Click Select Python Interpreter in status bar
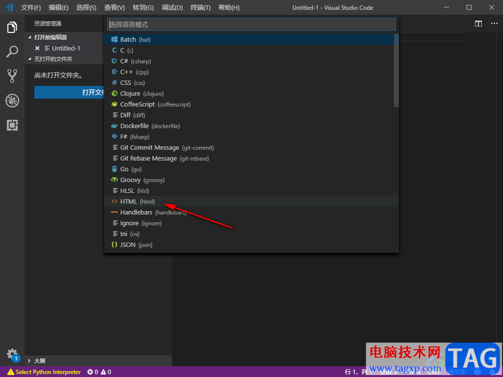Screen dimensions: 503x377 pyautogui.click(x=44, y=372)
